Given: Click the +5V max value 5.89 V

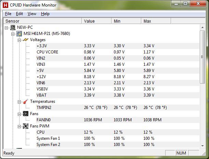Looking at the screenshot, I should 149,71.
